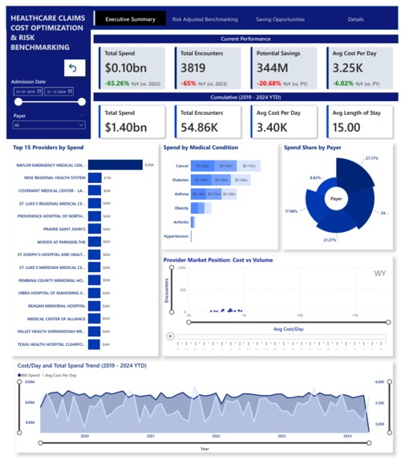Click the trend chart right axis bottom handle

coord(390,433)
